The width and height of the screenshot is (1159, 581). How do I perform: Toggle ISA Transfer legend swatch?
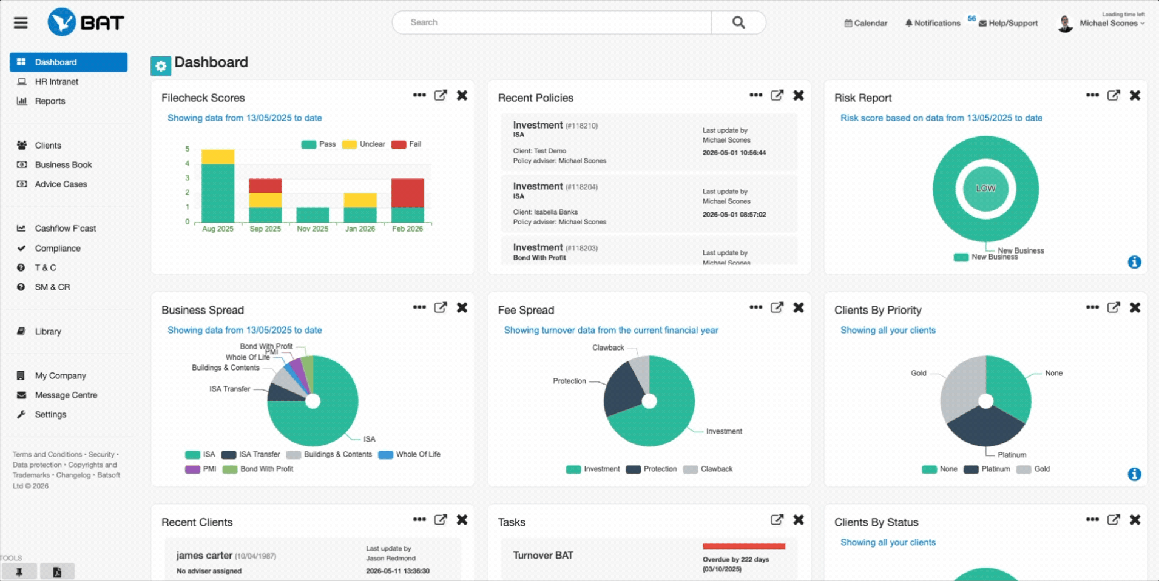point(229,455)
